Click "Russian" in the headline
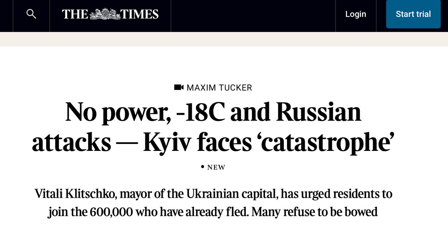The image size is (448, 236). click(318, 112)
